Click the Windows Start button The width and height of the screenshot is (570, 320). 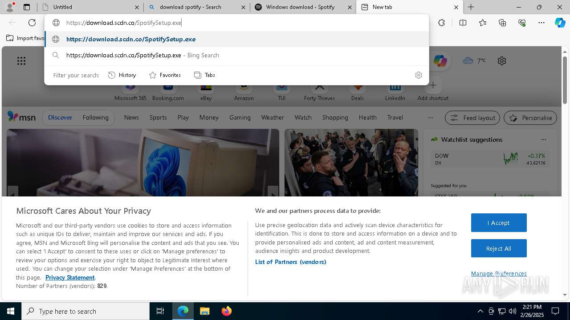tap(11, 311)
